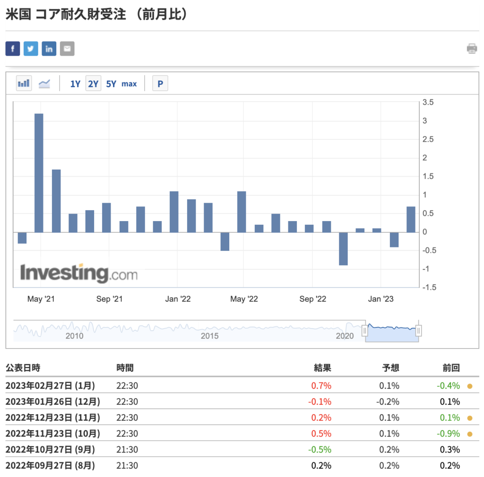Click the 結果 column header

[x=322, y=367]
